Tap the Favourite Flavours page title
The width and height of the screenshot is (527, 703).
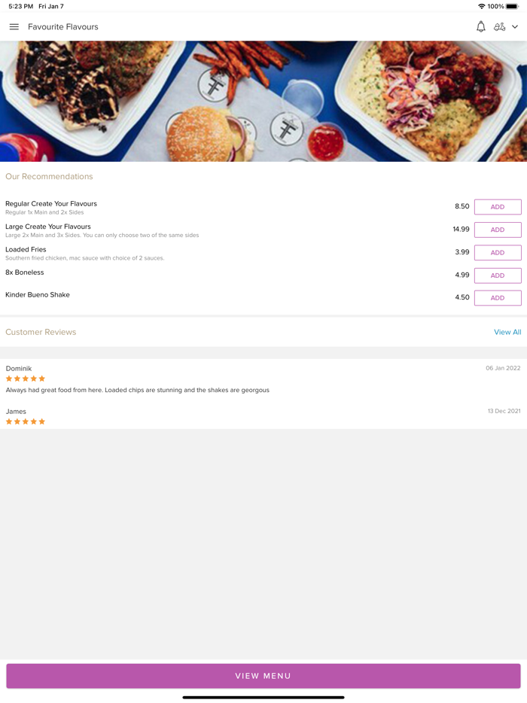click(63, 27)
